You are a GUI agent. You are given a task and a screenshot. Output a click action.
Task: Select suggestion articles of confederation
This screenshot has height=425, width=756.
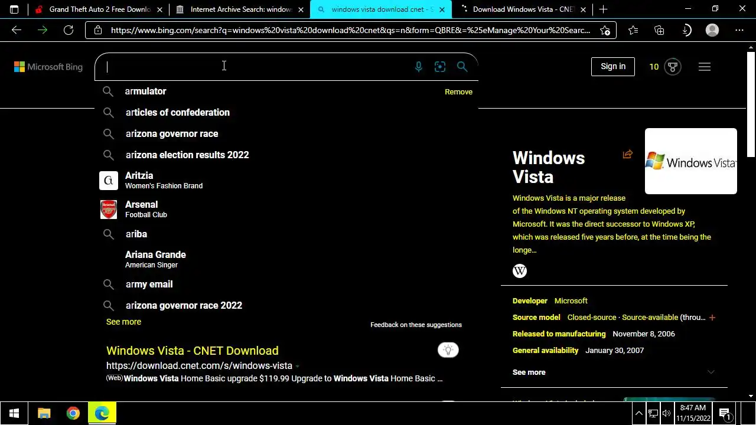(286, 112)
